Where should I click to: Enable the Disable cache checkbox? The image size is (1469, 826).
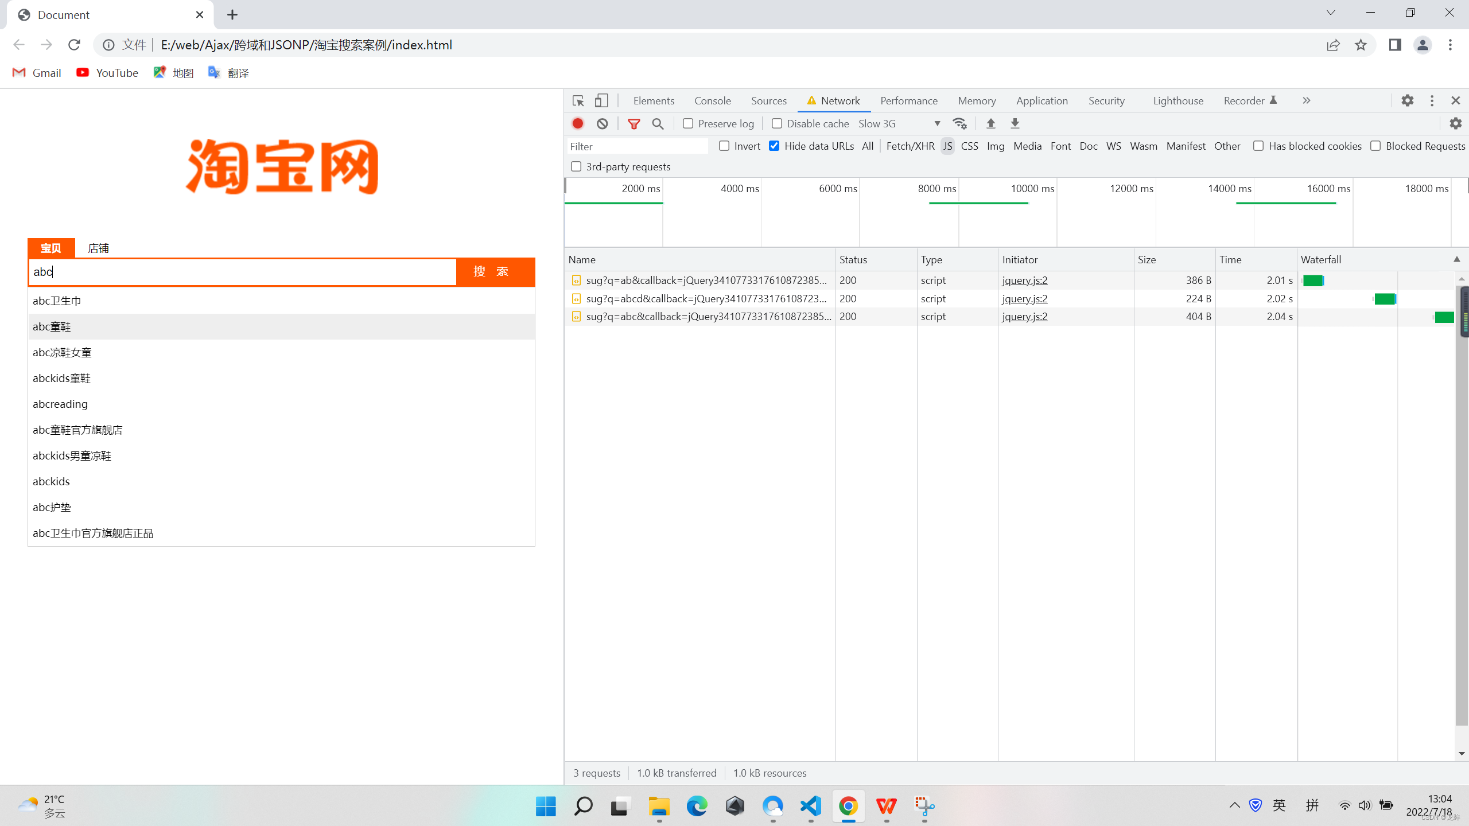click(777, 123)
